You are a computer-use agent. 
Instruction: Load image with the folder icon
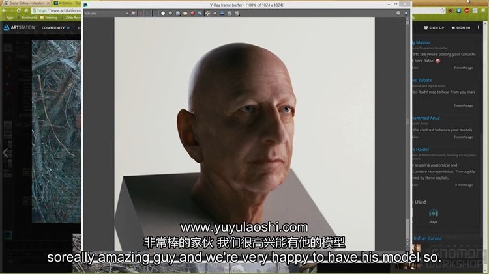[x=185, y=14]
